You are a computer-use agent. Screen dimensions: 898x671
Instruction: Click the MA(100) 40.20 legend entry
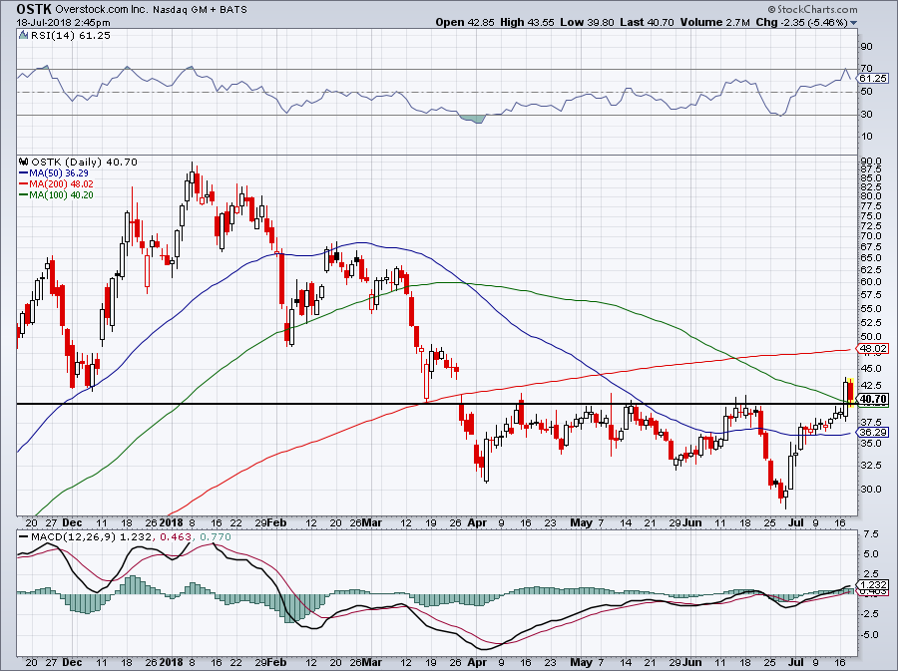click(x=61, y=195)
